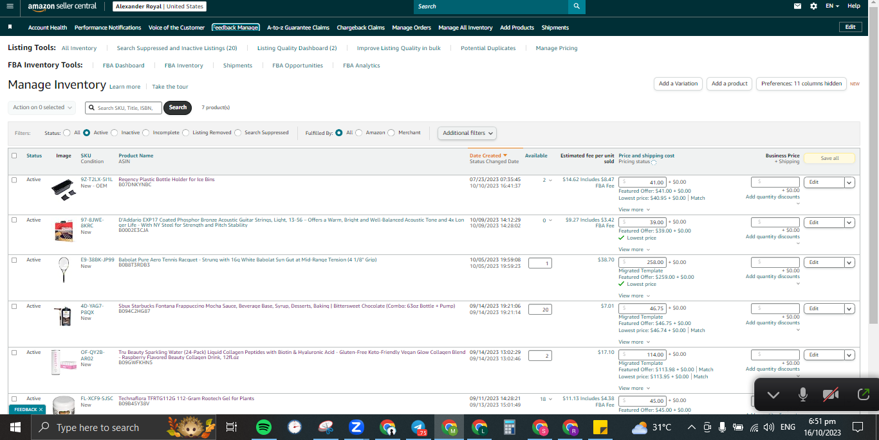Click the yellow Save all button
The width and height of the screenshot is (879, 440).
829,158
